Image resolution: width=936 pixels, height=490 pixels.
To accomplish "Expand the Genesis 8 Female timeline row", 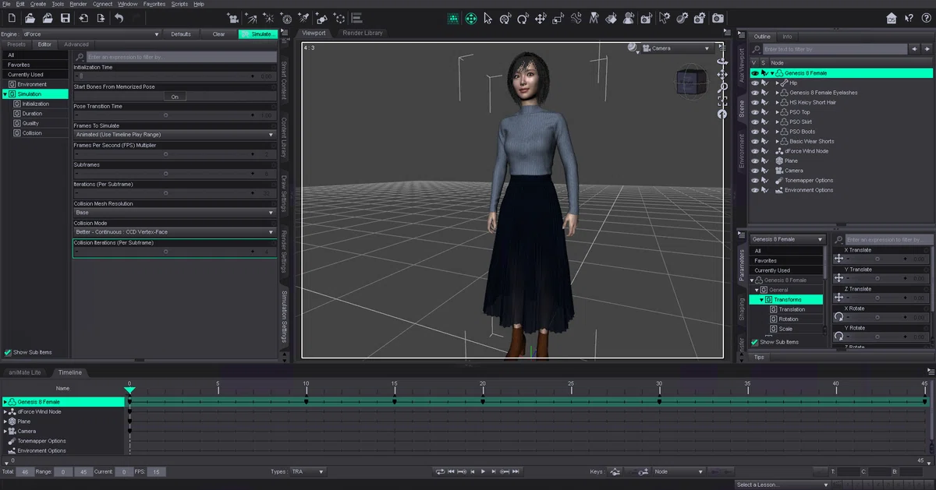I will point(5,402).
